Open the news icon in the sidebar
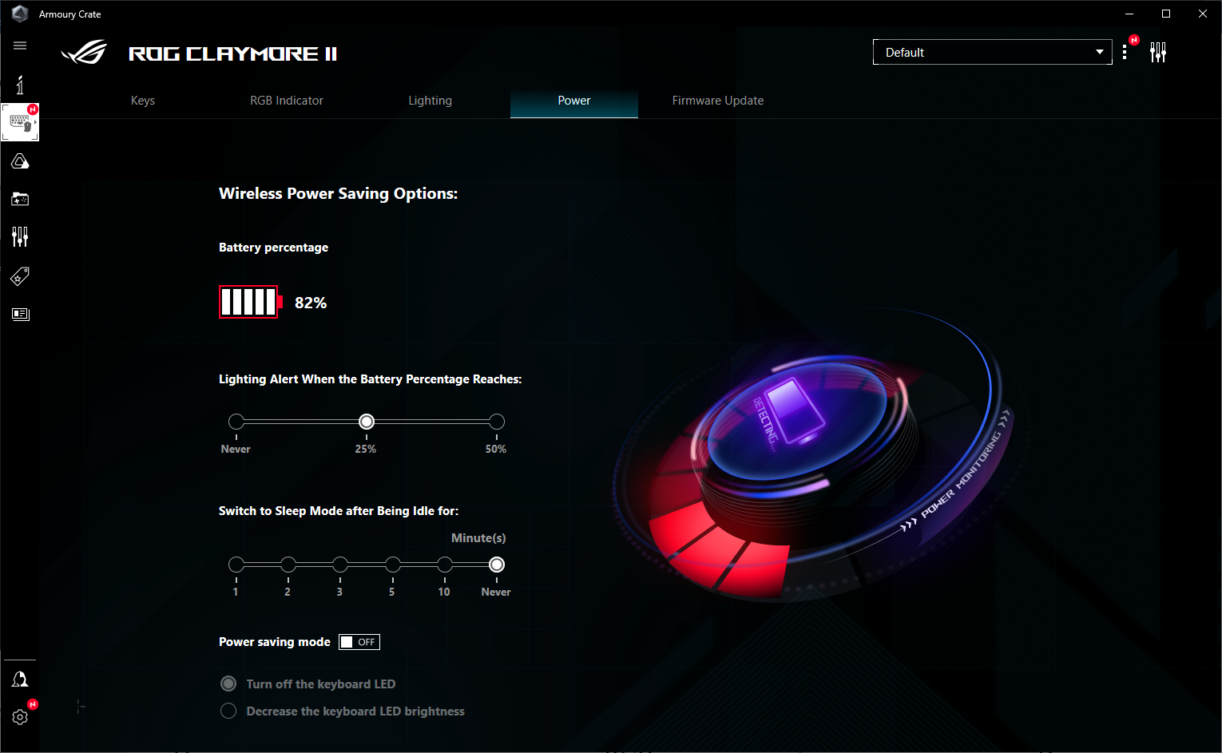Image resolution: width=1222 pixels, height=753 pixels. tap(20, 314)
